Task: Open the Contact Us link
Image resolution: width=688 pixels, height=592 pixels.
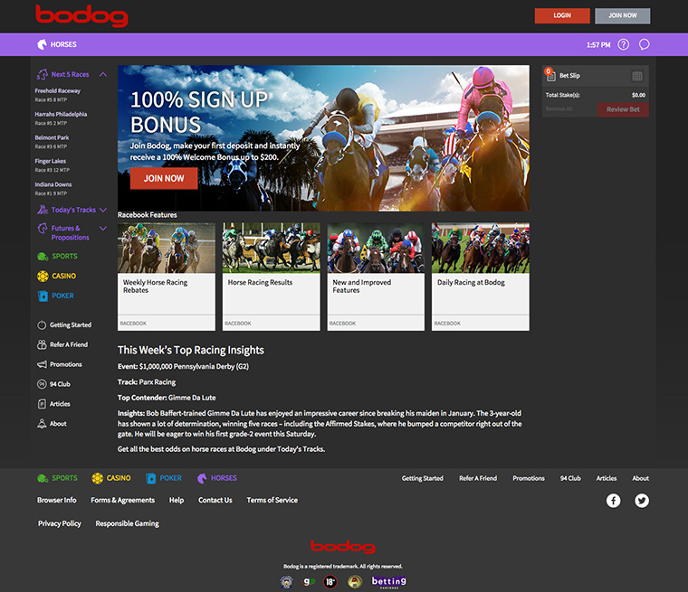Action: point(215,500)
